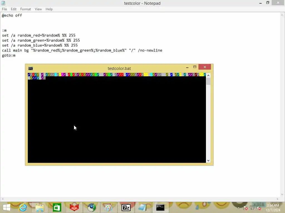
Task: Click the ':m' label line
Action: 4,31
